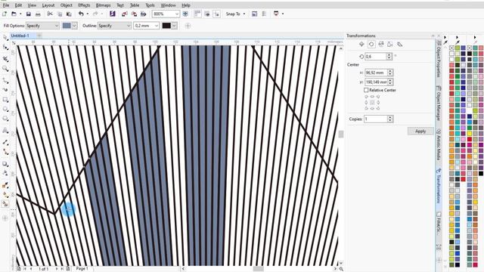The image size is (484, 272).
Task: Redo with the forward arrow icon
Action: coord(95,14)
